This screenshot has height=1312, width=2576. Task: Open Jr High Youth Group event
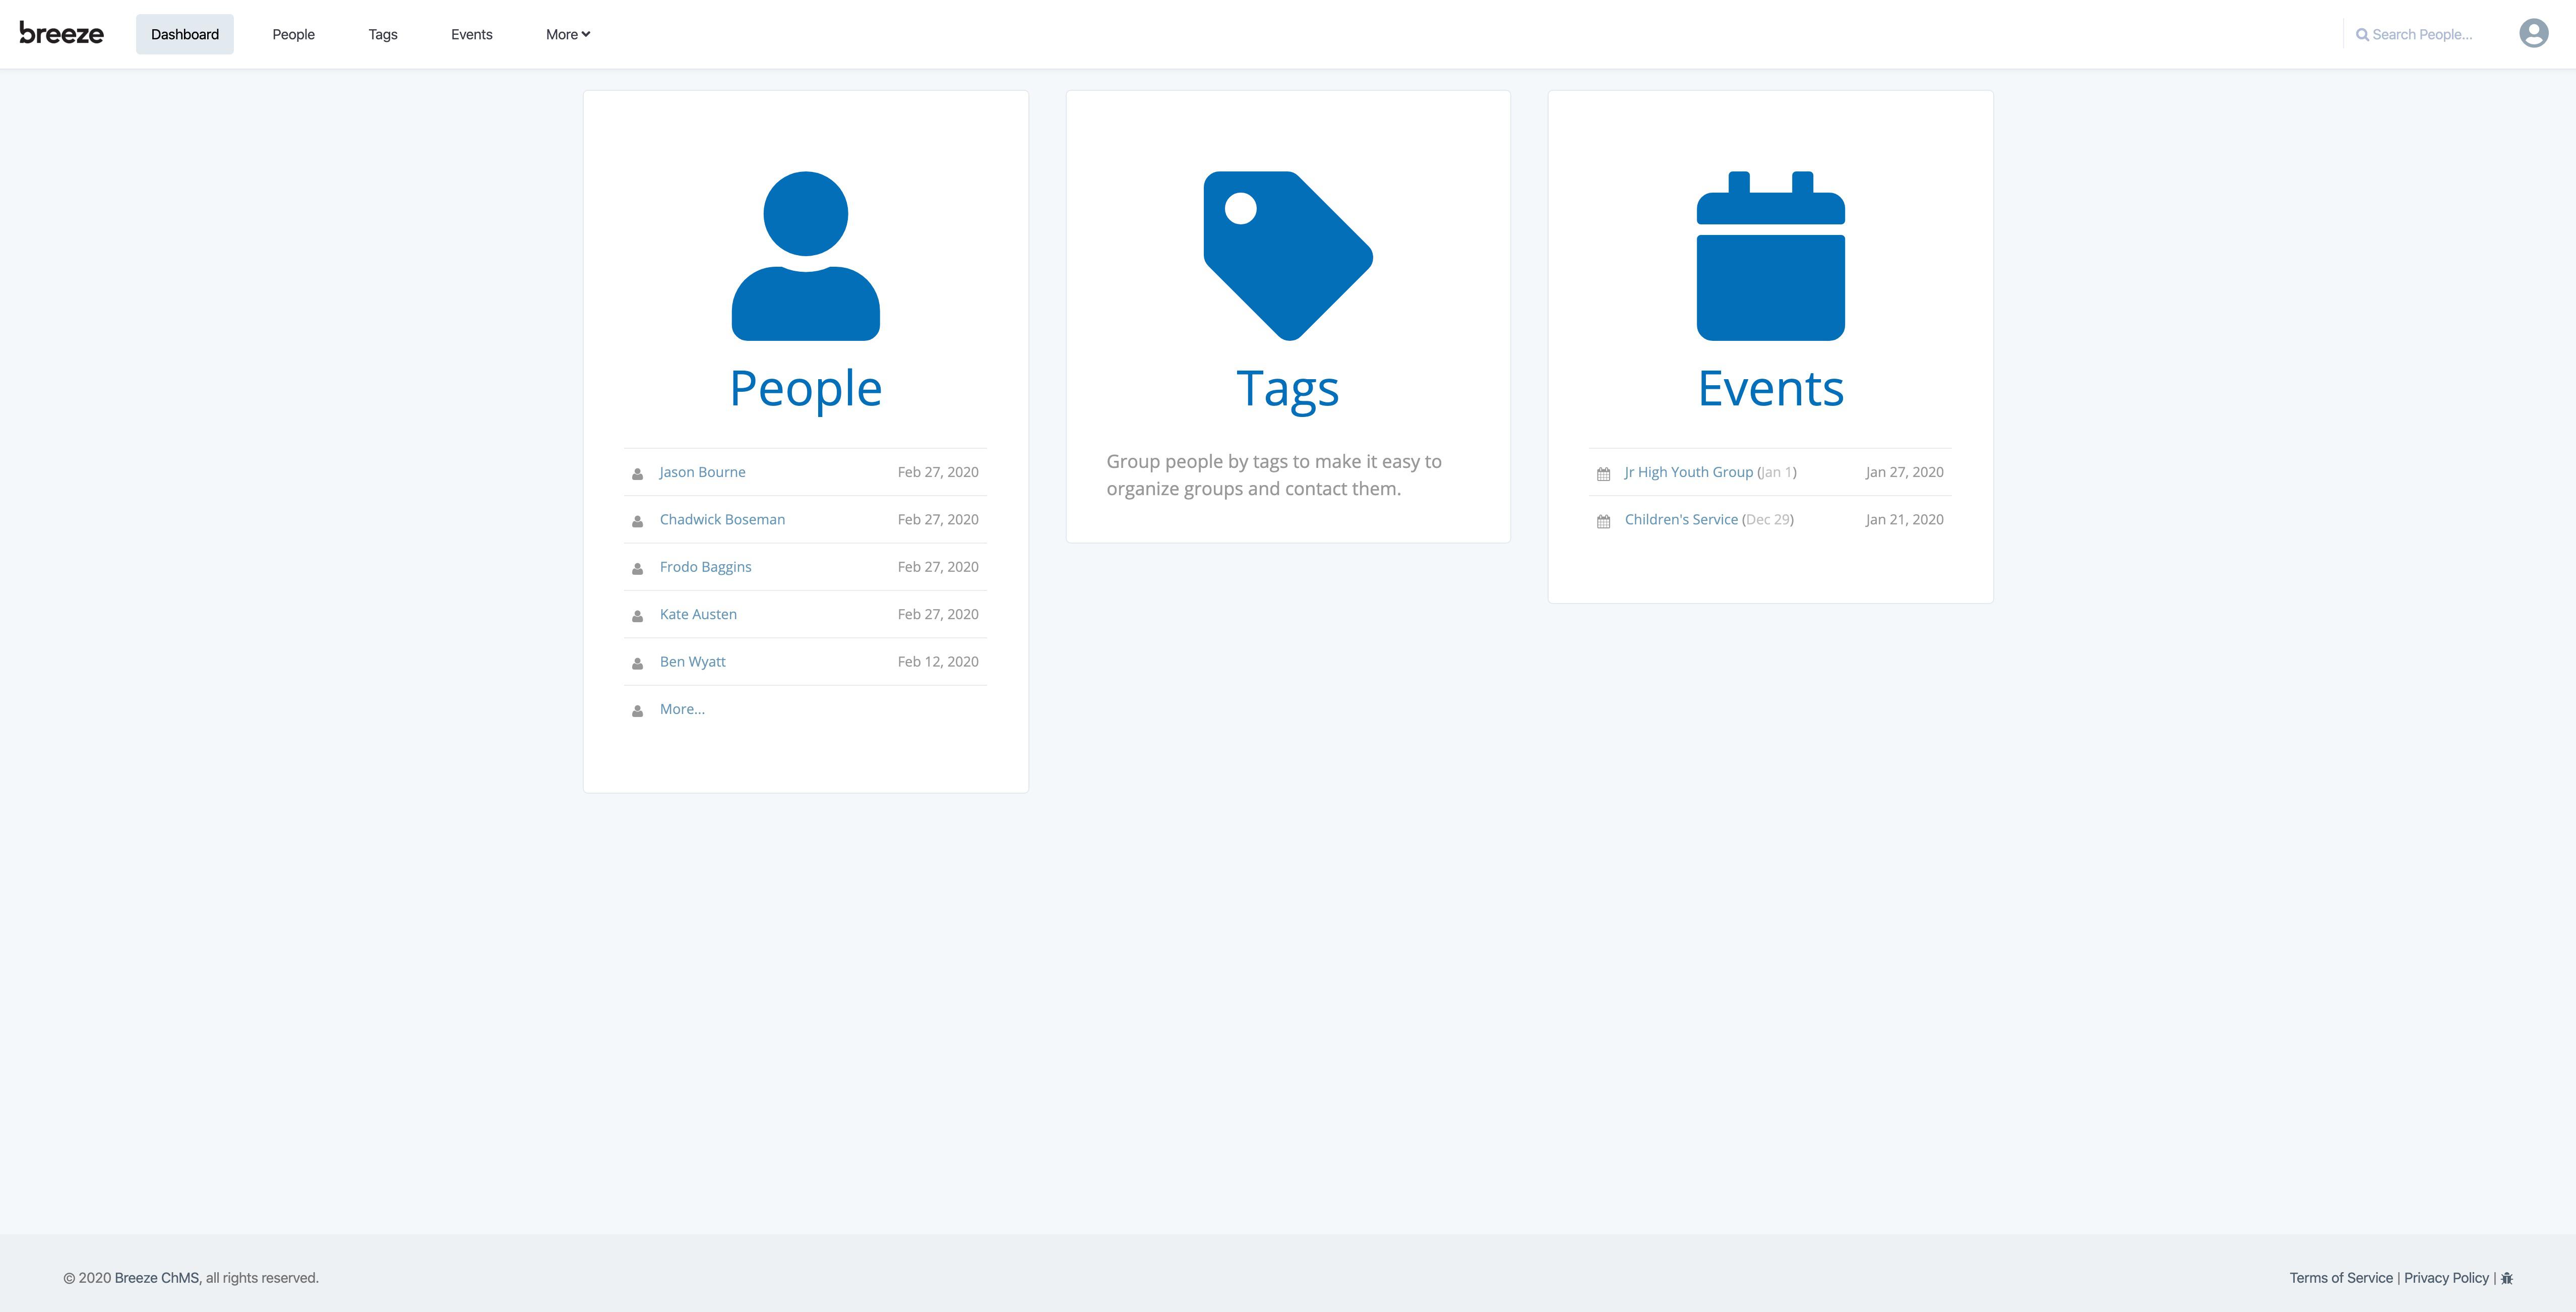pyautogui.click(x=1688, y=472)
